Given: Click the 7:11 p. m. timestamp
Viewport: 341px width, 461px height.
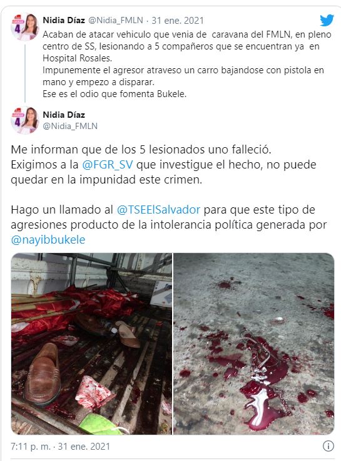Looking at the screenshot, I should (x=31, y=447).
